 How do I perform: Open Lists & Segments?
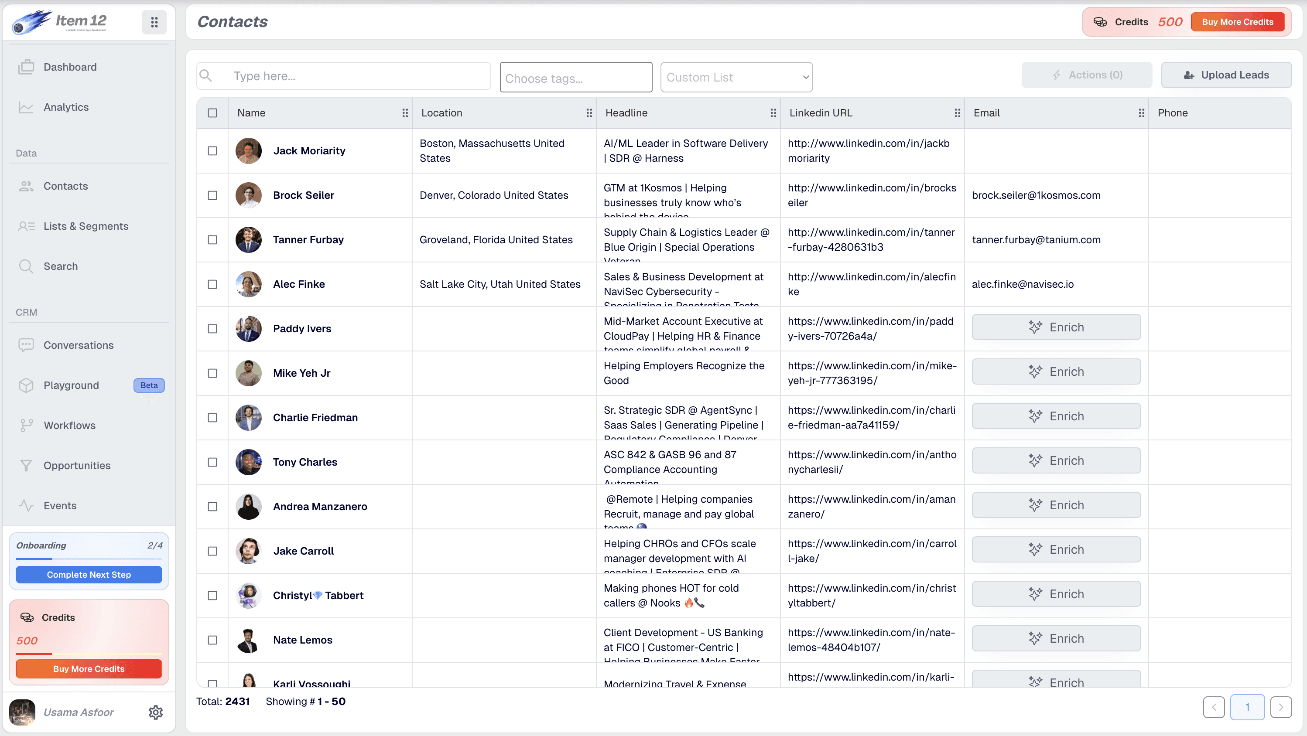86,226
